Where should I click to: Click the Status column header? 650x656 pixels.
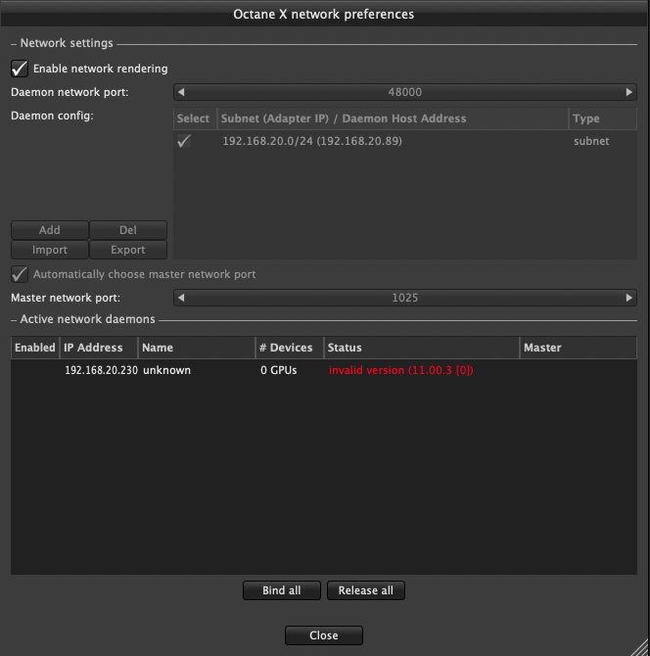[x=422, y=348]
